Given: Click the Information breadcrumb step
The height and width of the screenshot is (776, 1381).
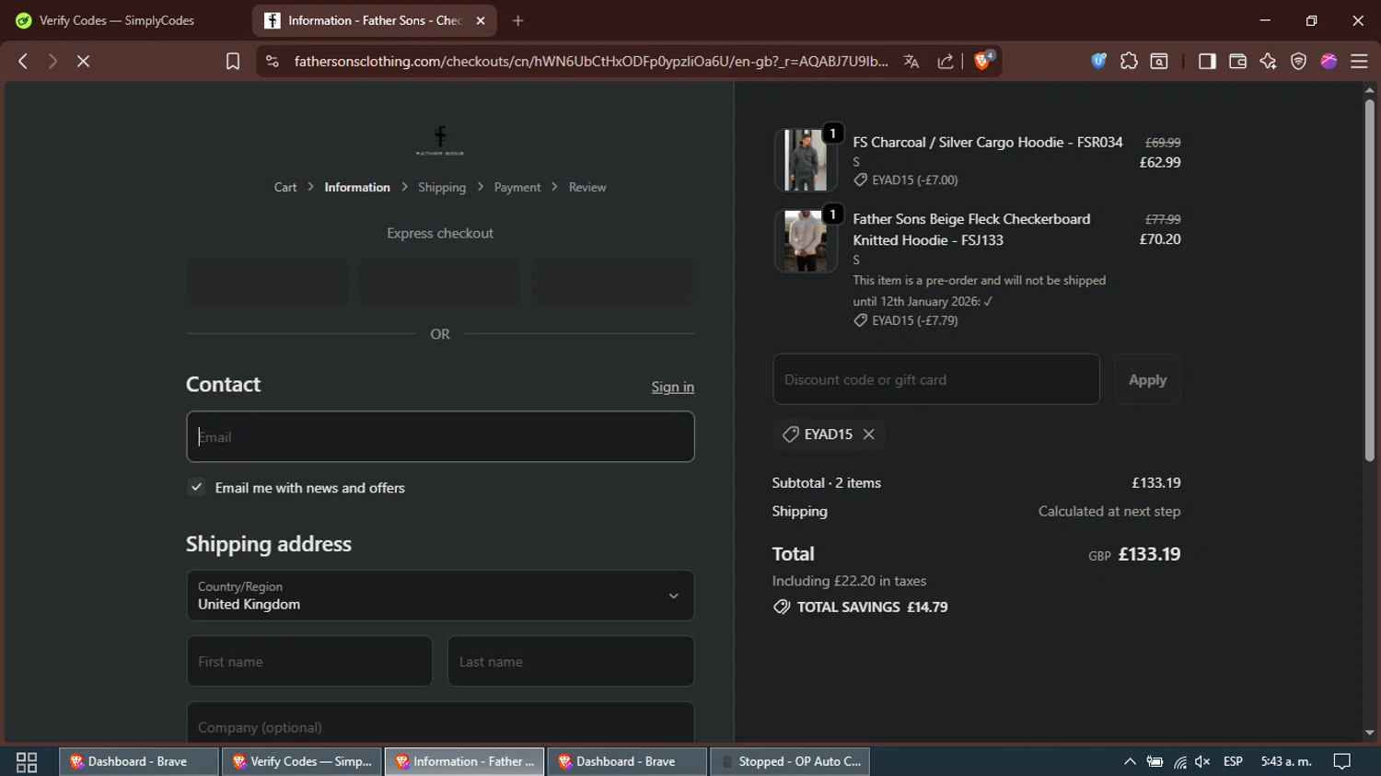Looking at the screenshot, I should point(357,187).
